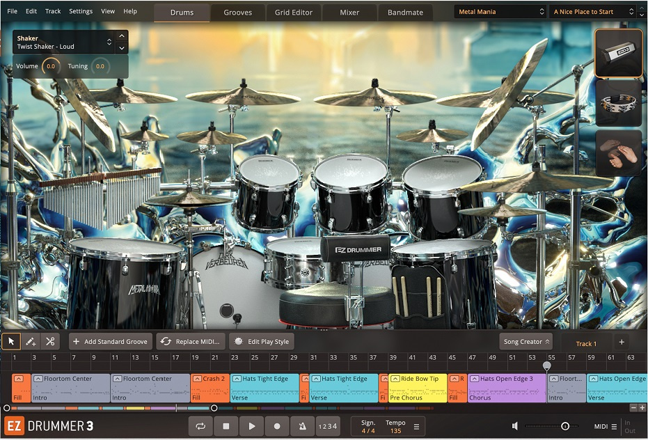This screenshot has height=440, width=648.
Task: Click the Add Standard Groove button
Action: click(x=110, y=341)
